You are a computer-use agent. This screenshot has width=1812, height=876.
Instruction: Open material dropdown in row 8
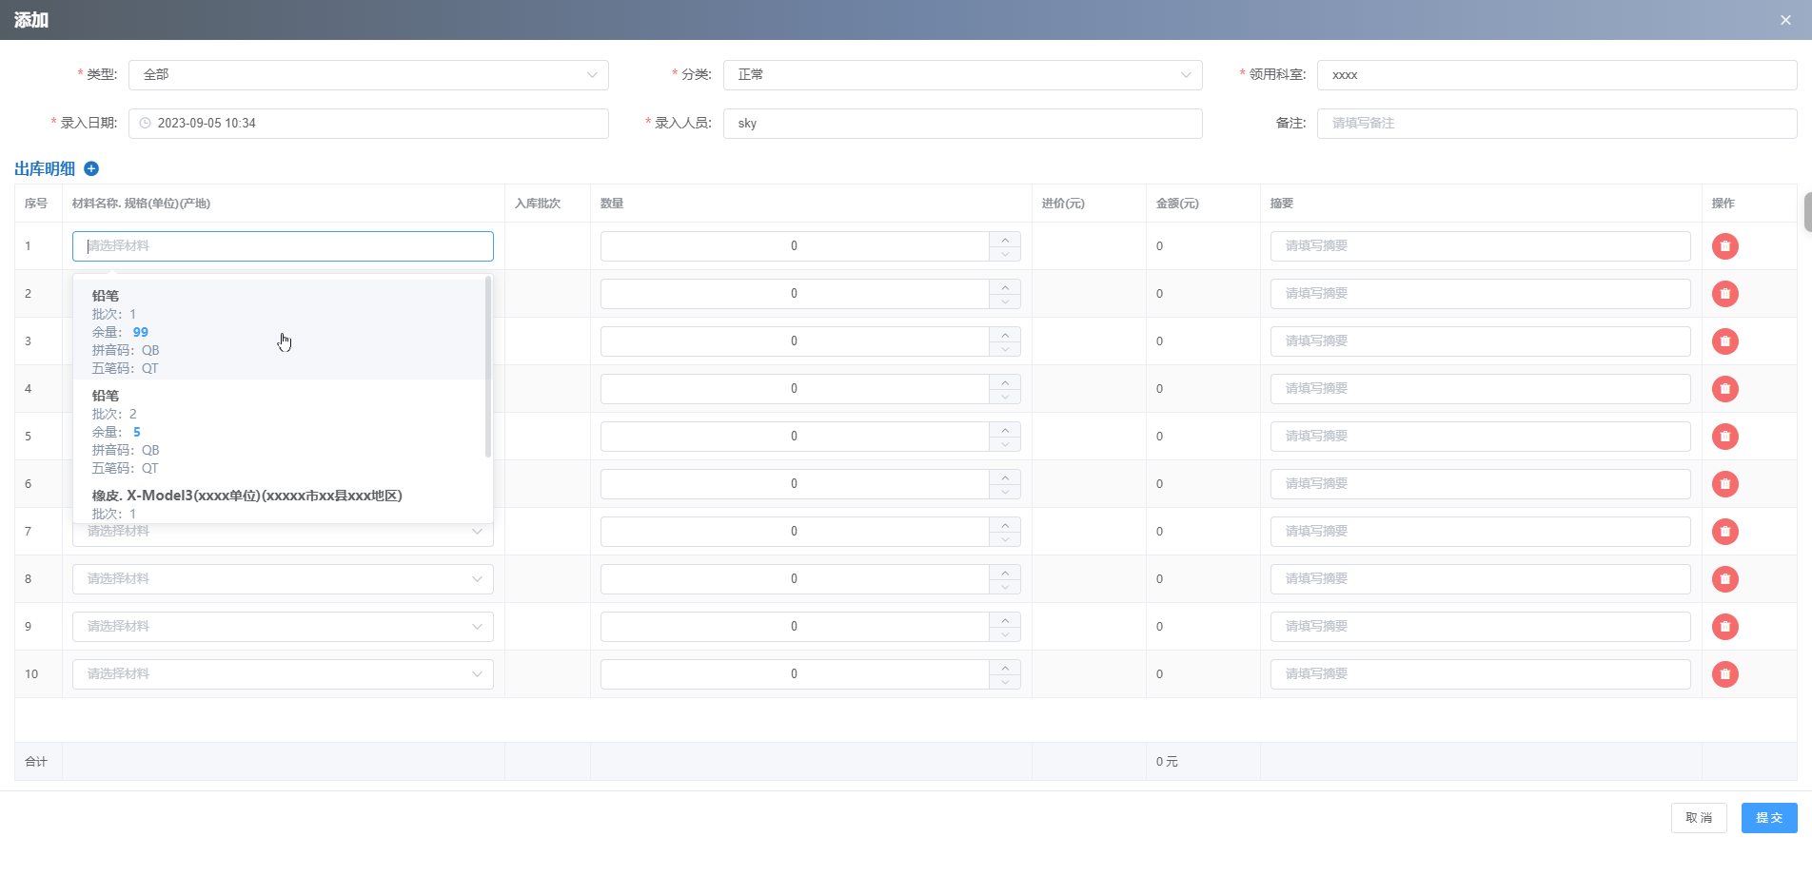click(283, 579)
